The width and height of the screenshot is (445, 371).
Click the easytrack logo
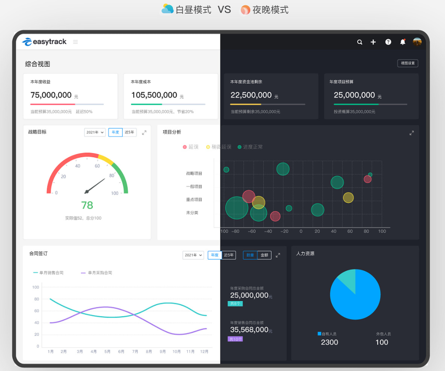(44, 42)
